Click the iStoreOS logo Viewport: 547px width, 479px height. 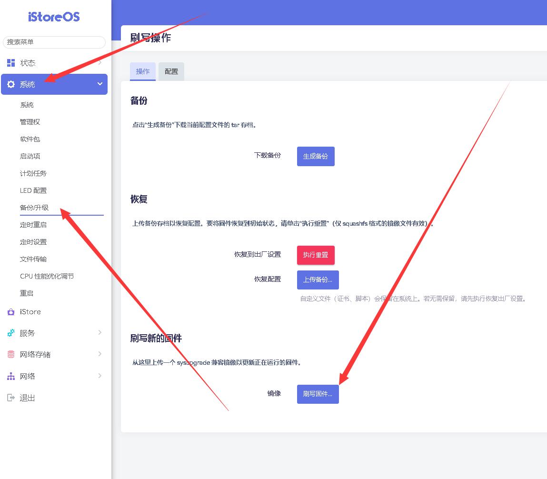click(x=54, y=17)
